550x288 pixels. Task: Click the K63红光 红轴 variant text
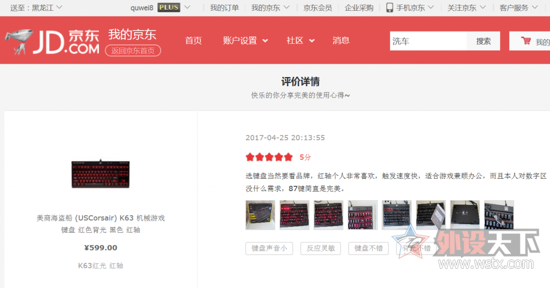point(100,266)
